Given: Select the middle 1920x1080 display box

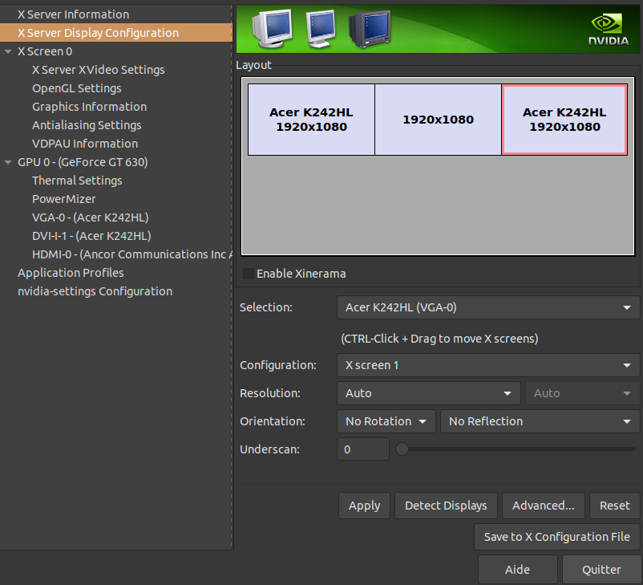Looking at the screenshot, I should click(x=438, y=120).
